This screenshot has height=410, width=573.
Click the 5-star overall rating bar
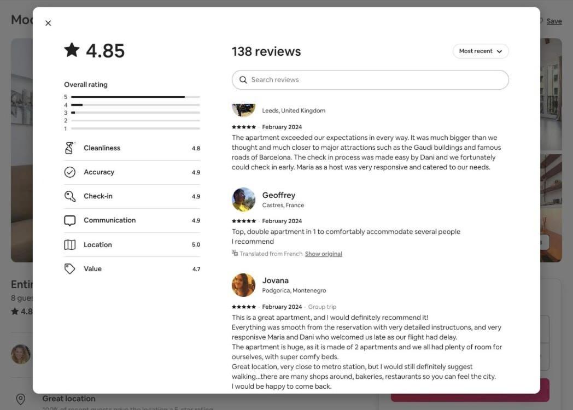pos(136,97)
